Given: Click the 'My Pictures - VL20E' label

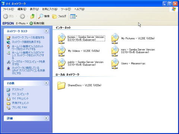Looking at the screenshot, I should [138, 38].
